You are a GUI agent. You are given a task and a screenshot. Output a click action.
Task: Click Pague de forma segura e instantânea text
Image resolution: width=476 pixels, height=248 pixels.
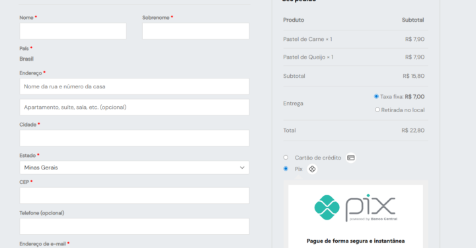(x=356, y=241)
